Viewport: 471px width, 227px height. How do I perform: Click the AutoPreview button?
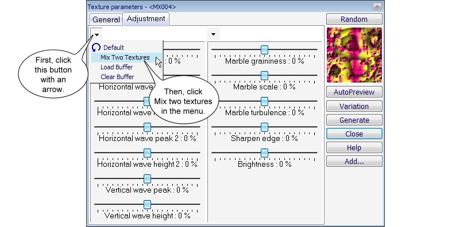coord(354,92)
